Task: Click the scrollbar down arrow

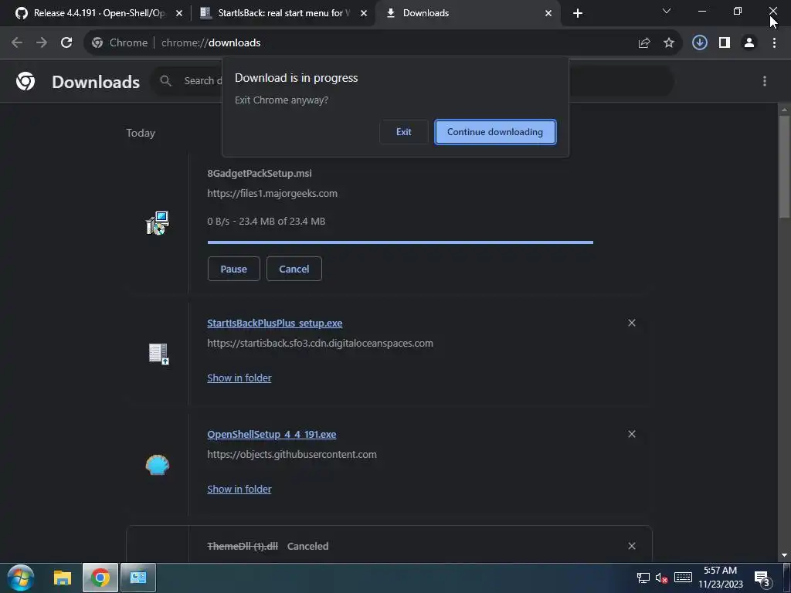Action: click(x=784, y=555)
